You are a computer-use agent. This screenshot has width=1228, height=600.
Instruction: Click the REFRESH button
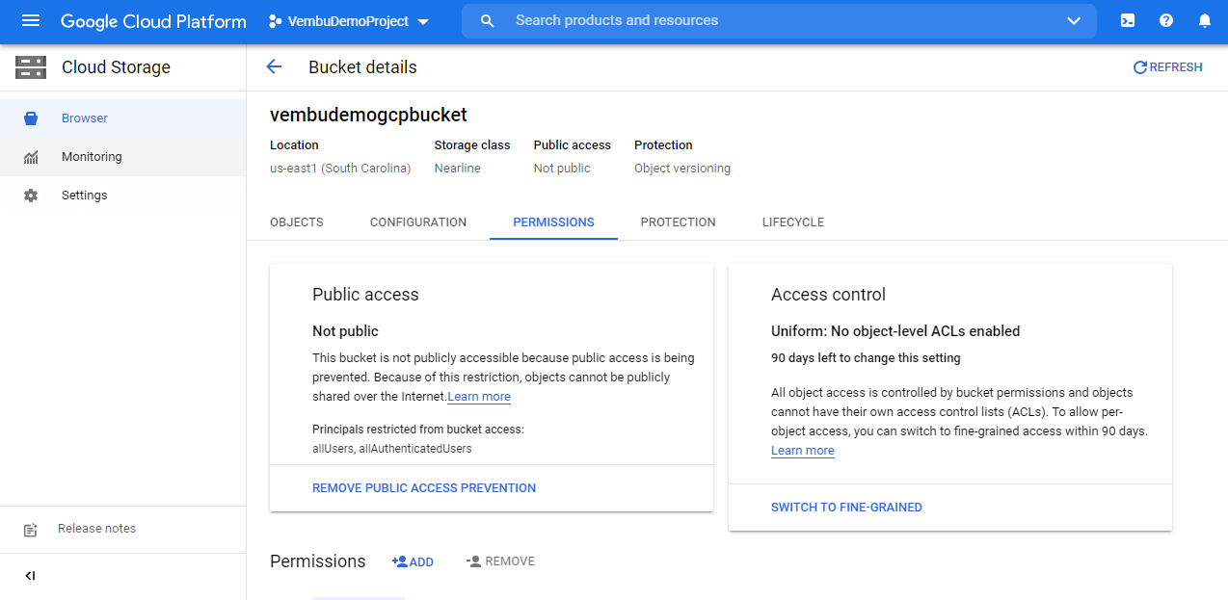pyautogui.click(x=1167, y=67)
